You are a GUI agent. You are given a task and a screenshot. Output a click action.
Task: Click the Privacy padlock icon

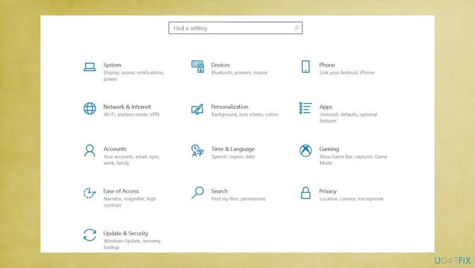pyautogui.click(x=306, y=192)
